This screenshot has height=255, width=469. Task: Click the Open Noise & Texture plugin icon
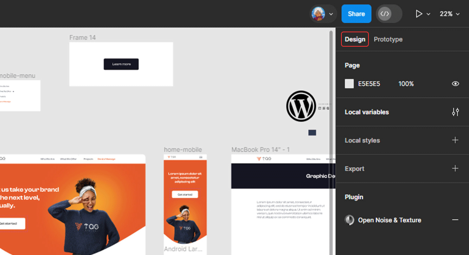click(349, 220)
